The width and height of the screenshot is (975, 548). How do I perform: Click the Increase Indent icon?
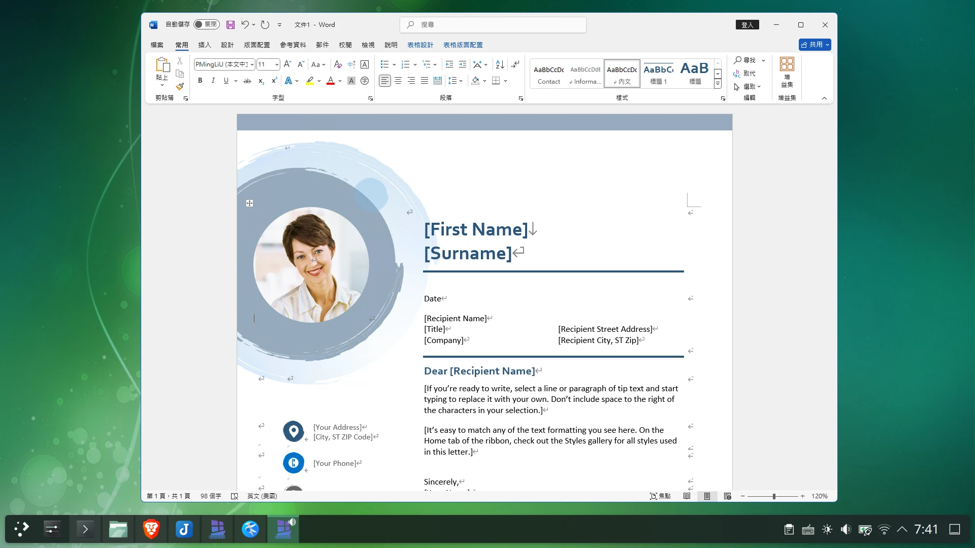pos(462,64)
